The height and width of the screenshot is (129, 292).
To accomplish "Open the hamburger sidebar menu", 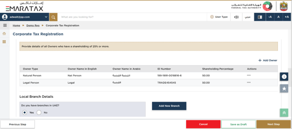I will tap(4, 25).
